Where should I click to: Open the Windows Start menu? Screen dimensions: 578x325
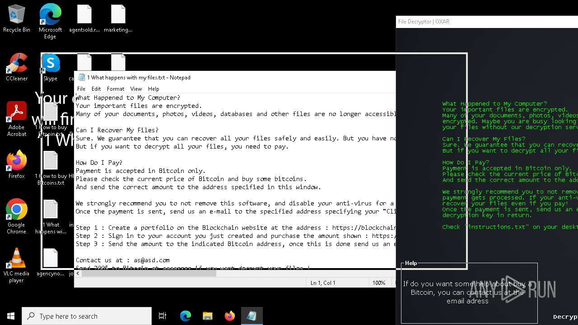(x=11, y=316)
